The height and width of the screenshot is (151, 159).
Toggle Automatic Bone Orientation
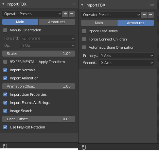coord(84,47)
